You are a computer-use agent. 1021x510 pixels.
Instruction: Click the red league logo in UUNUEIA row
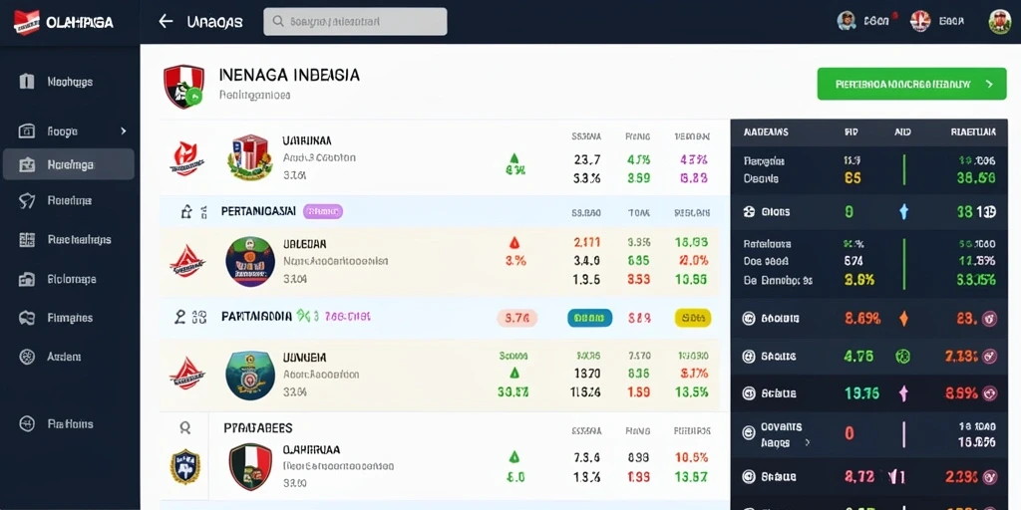pyautogui.click(x=186, y=374)
